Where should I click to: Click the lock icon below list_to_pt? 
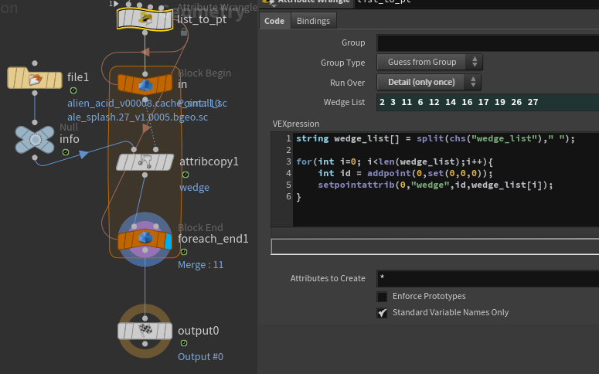(183, 32)
